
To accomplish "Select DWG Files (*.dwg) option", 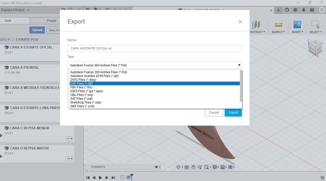I will pyautogui.click(x=155, y=80).
